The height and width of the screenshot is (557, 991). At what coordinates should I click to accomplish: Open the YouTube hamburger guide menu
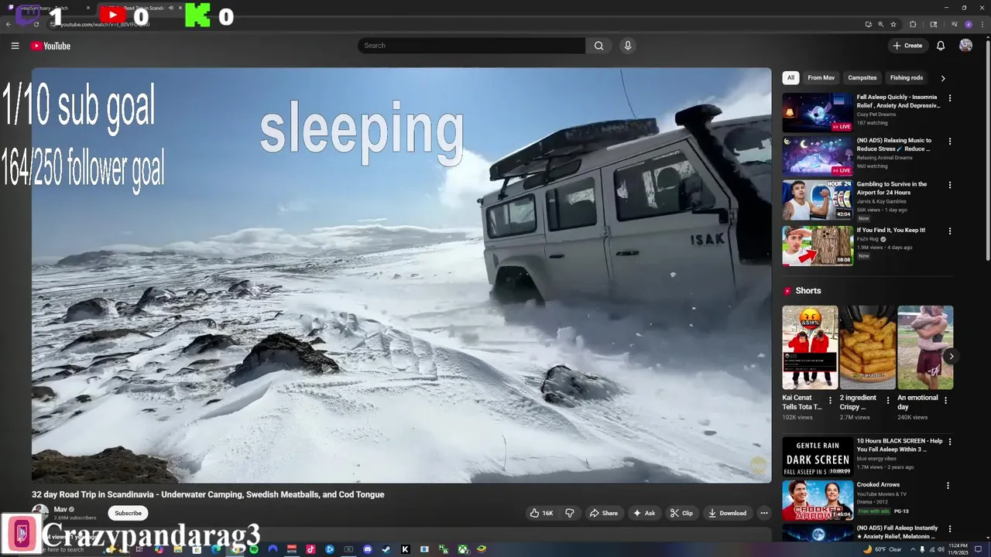pos(15,46)
